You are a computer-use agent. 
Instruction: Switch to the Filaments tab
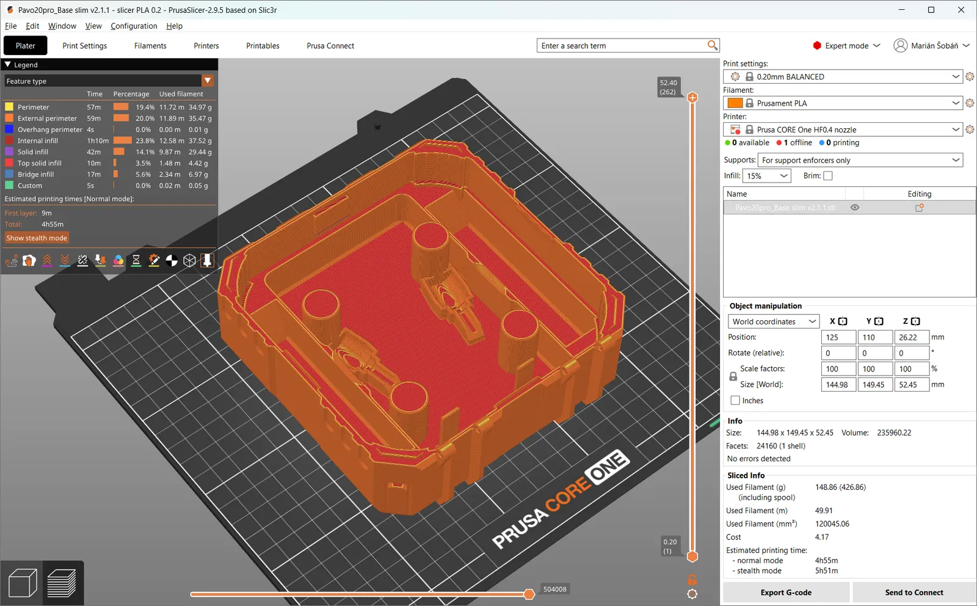click(x=150, y=46)
